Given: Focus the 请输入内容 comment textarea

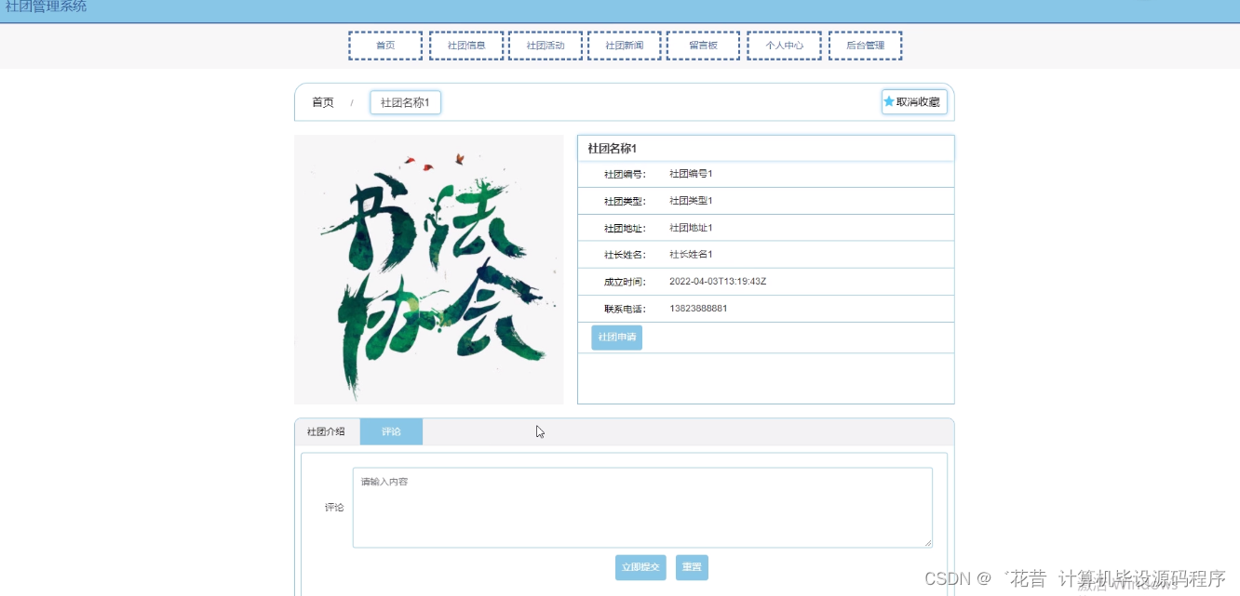Looking at the screenshot, I should 642,508.
